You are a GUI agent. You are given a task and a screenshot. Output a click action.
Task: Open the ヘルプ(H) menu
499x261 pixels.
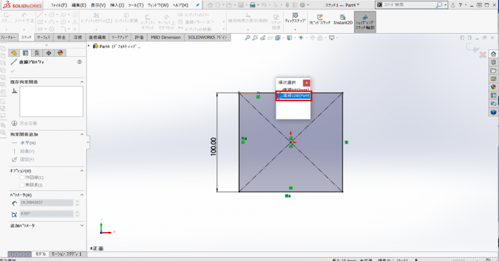click(181, 5)
